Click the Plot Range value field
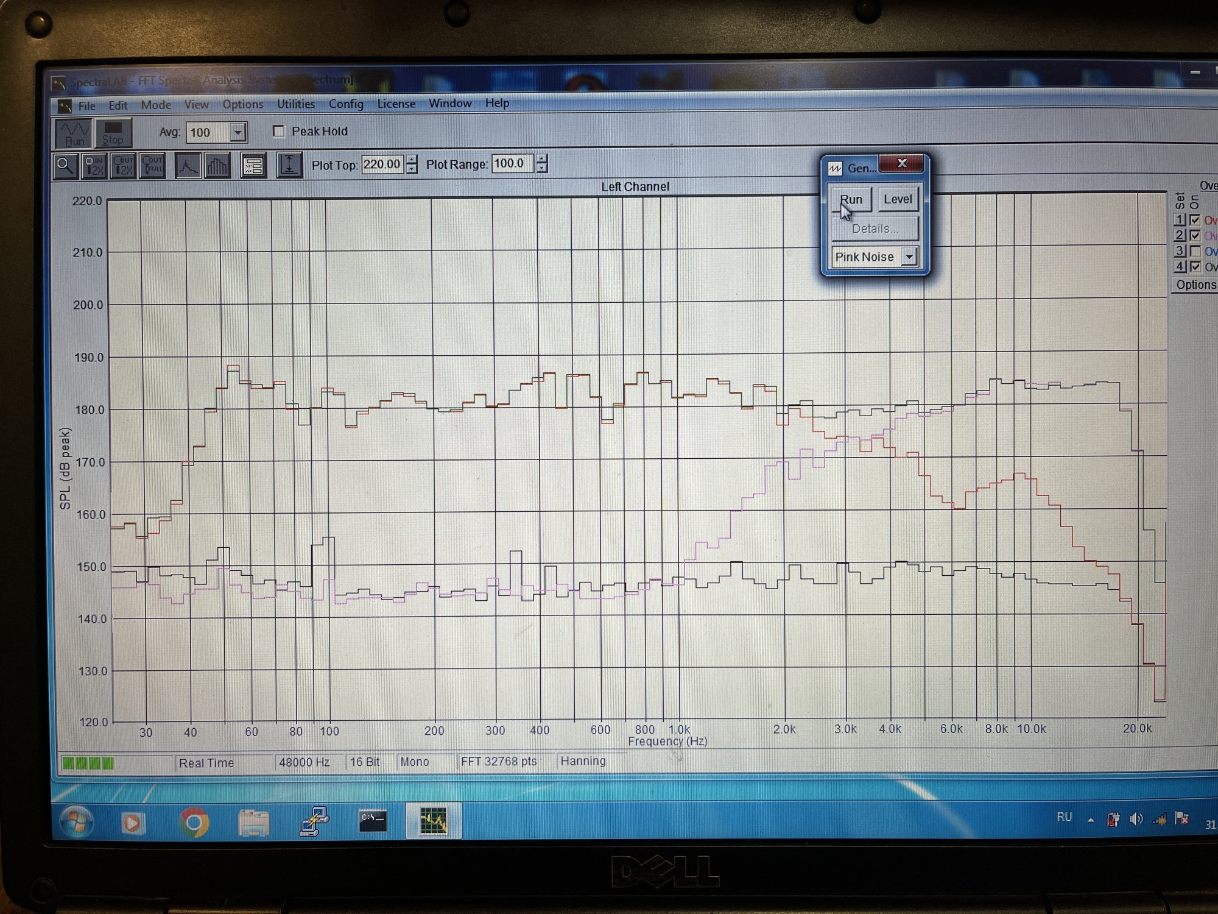The height and width of the screenshot is (914, 1218). click(x=512, y=163)
